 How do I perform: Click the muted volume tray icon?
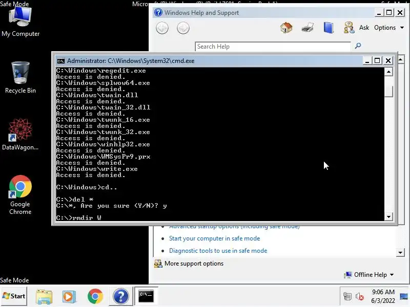tap(360, 296)
